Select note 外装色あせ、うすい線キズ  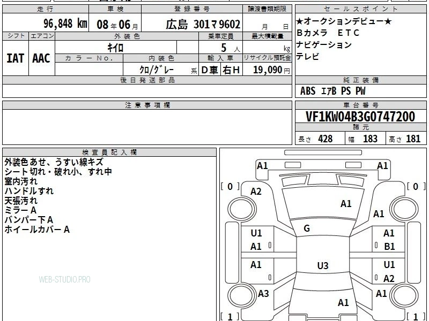(x=54, y=162)
